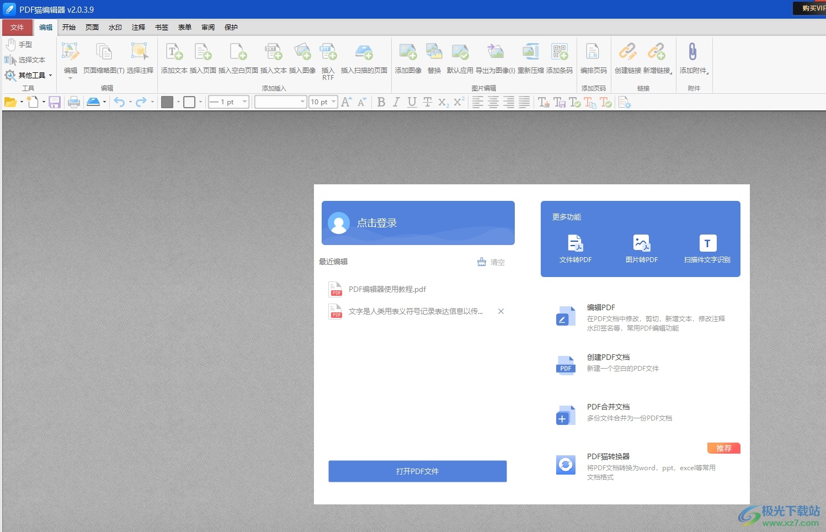Toggle subscript formatting
This screenshot has height=532, width=826.
443,102
